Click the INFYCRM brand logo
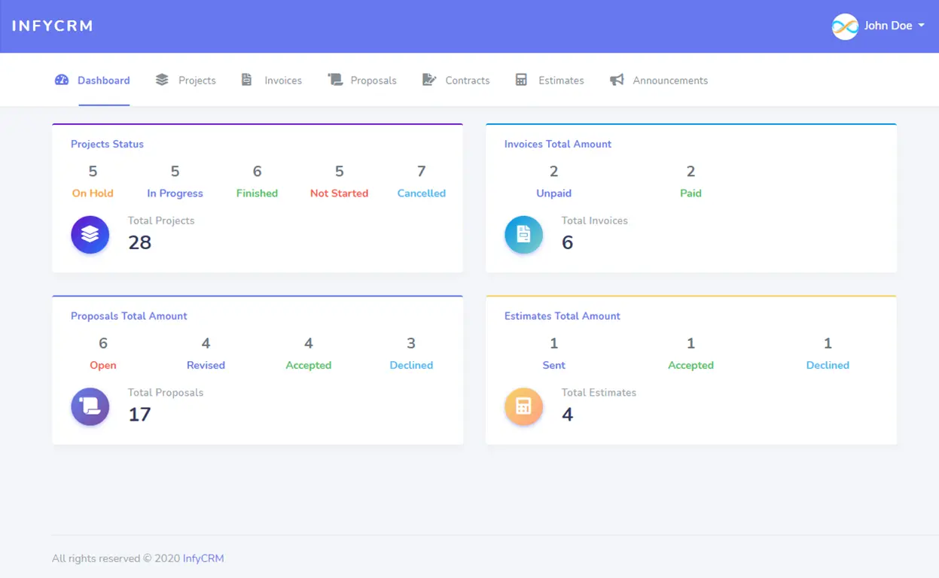This screenshot has height=578, width=939. pos(53,26)
